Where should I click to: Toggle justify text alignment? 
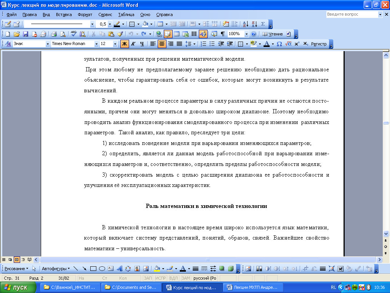click(x=179, y=44)
